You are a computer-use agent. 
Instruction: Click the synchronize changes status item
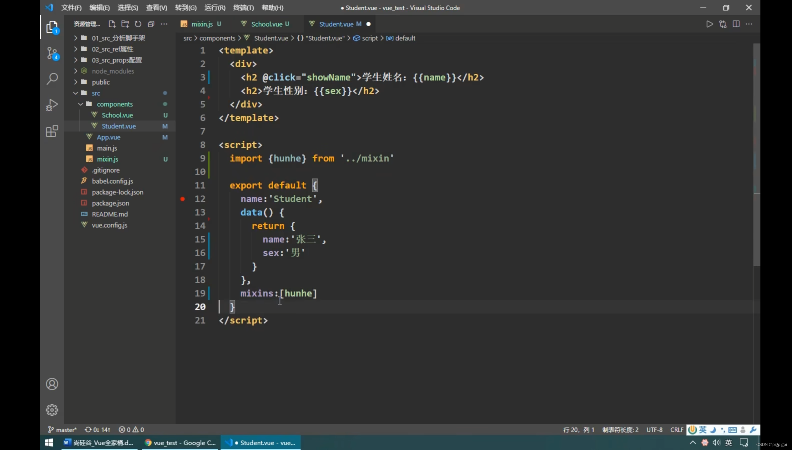tap(98, 430)
